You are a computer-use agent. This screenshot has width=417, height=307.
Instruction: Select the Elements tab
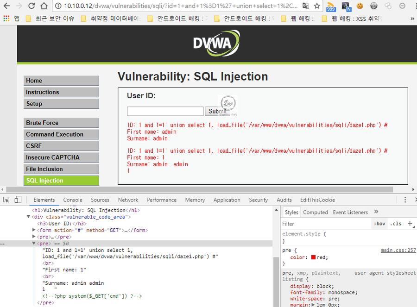[44, 200]
